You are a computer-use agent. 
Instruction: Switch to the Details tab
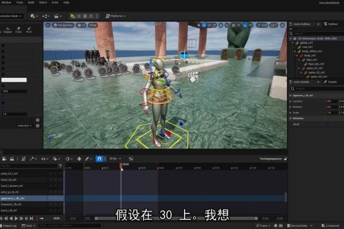point(330,82)
